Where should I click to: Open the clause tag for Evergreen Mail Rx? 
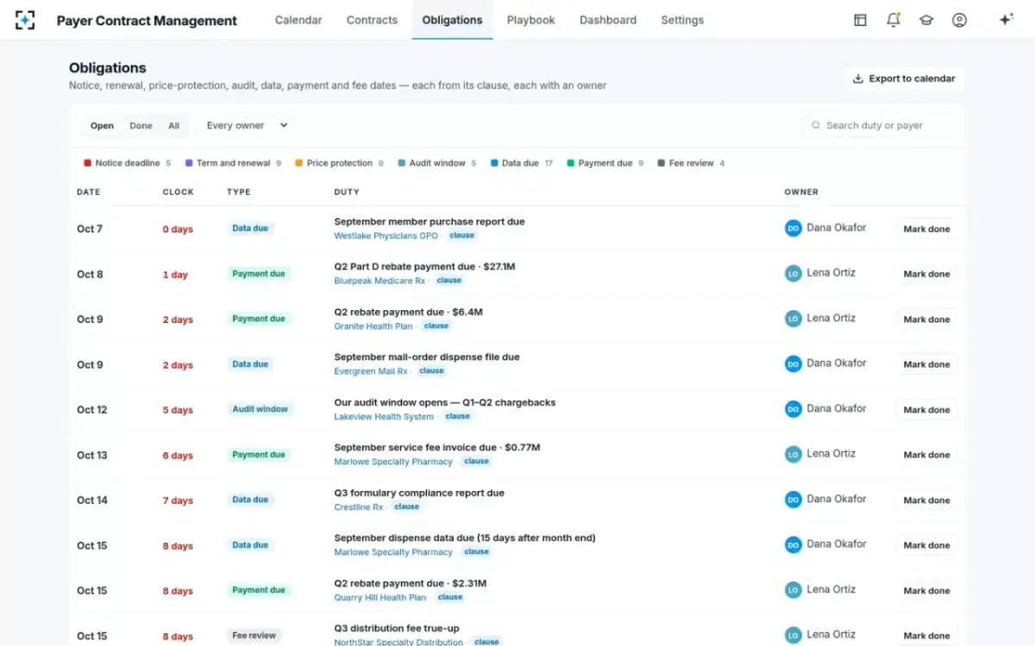point(431,371)
